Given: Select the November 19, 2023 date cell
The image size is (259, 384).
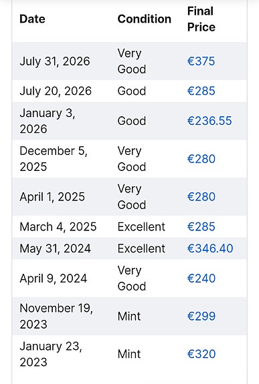Looking at the screenshot, I should point(56,316).
